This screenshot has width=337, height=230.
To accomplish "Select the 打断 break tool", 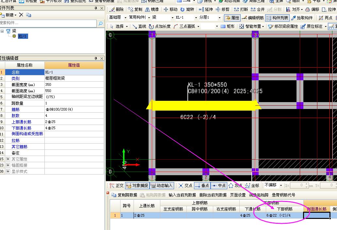I will tap(241, 9).
